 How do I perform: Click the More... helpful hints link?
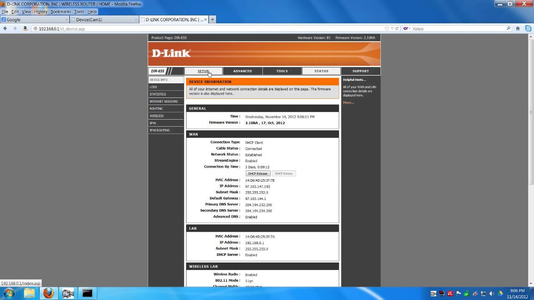click(348, 102)
